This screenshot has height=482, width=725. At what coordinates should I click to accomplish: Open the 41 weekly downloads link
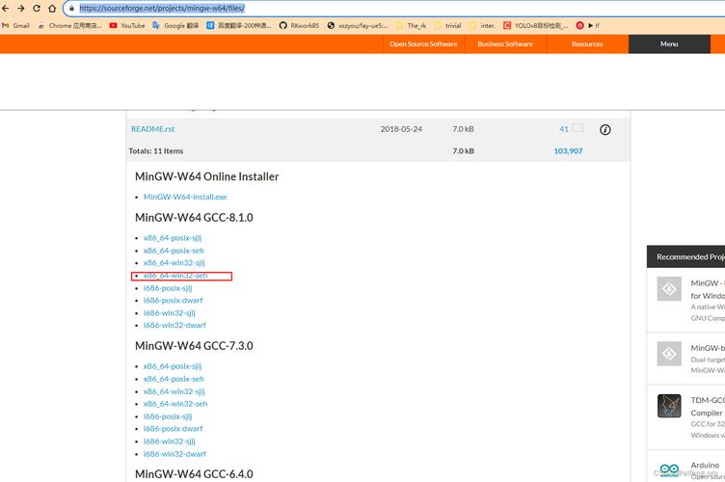pos(564,129)
